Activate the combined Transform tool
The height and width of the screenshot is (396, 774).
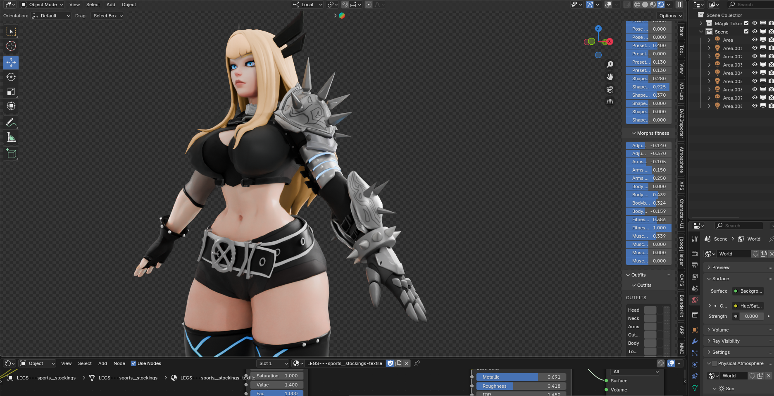tap(11, 106)
